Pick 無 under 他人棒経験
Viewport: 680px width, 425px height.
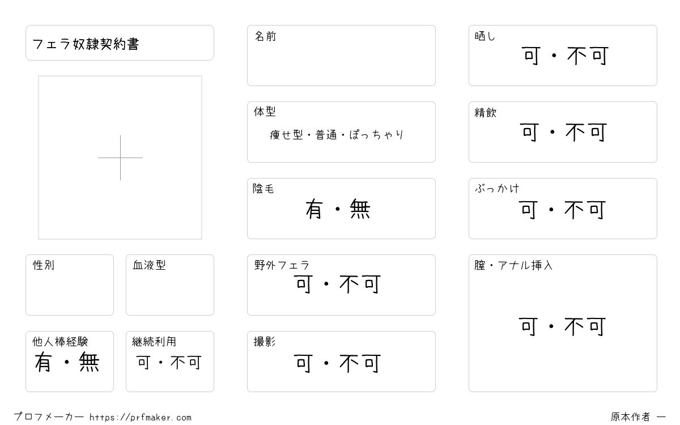[x=90, y=362]
